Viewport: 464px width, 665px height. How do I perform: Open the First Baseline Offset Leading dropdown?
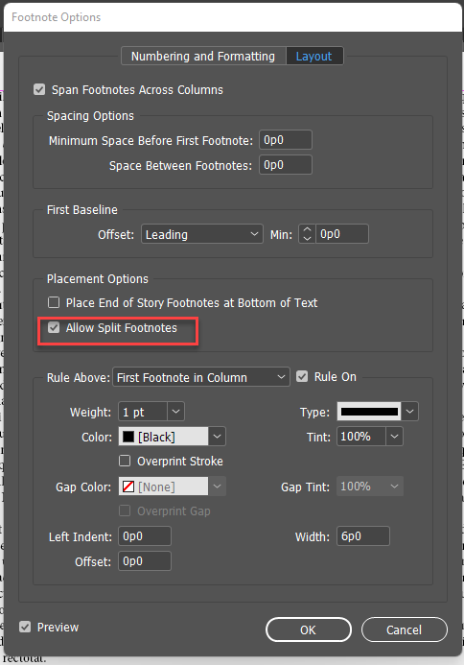[202, 234]
